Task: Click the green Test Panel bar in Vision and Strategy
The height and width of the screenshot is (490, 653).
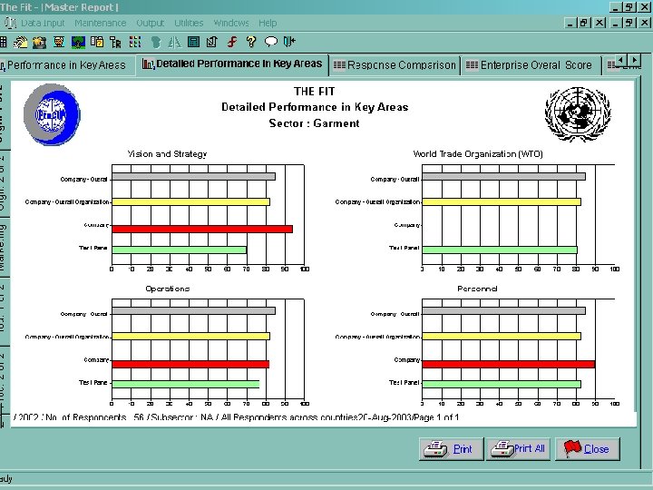Action: tap(179, 250)
